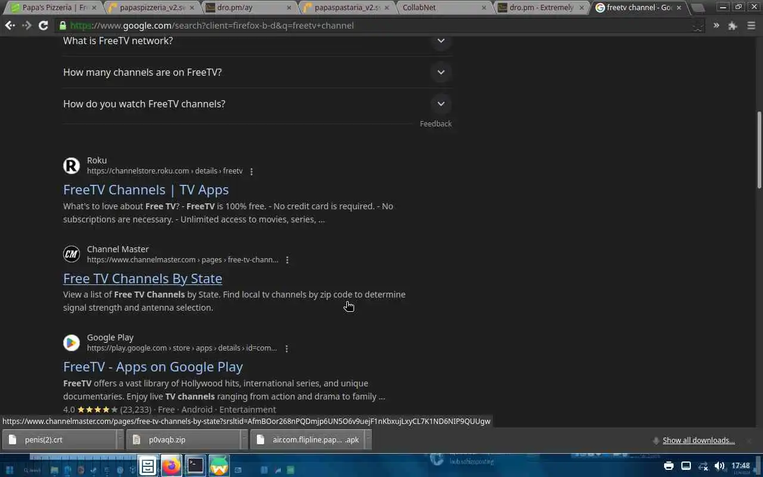763x477 pixels.
Task: Switch to Firefox in the taskbar
Action: tap(172, 466)
